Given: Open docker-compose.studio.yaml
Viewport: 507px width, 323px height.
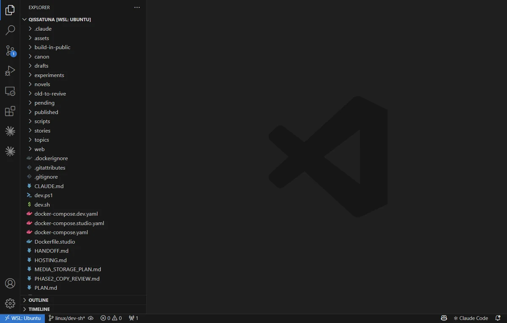Looking at the screenshot, I should [x=83, y=223].
